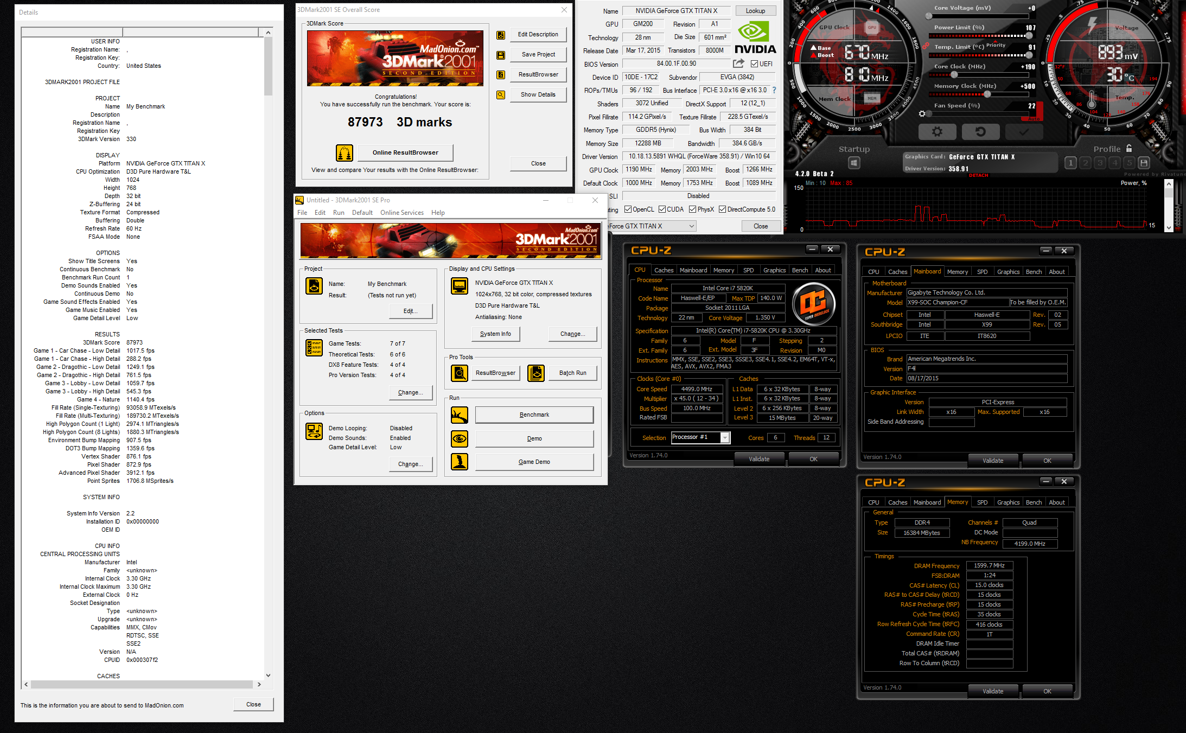Image resolution: width=1186 pixels, height=733 pixels.
Task: Switch to Graphics tab in CPU-Z Memory window
Action: click(1008, 502)
